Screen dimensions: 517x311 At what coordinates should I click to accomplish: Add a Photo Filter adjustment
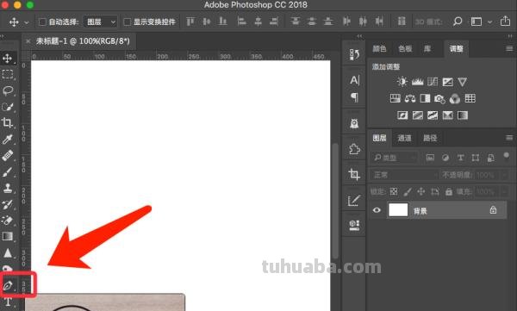(x=439, y=98)
